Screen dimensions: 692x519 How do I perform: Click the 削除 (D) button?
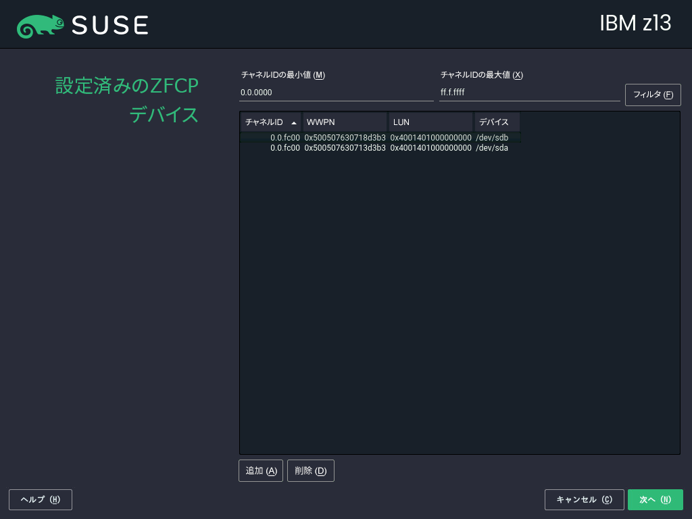pyautogui.click(x=311, y=470)
